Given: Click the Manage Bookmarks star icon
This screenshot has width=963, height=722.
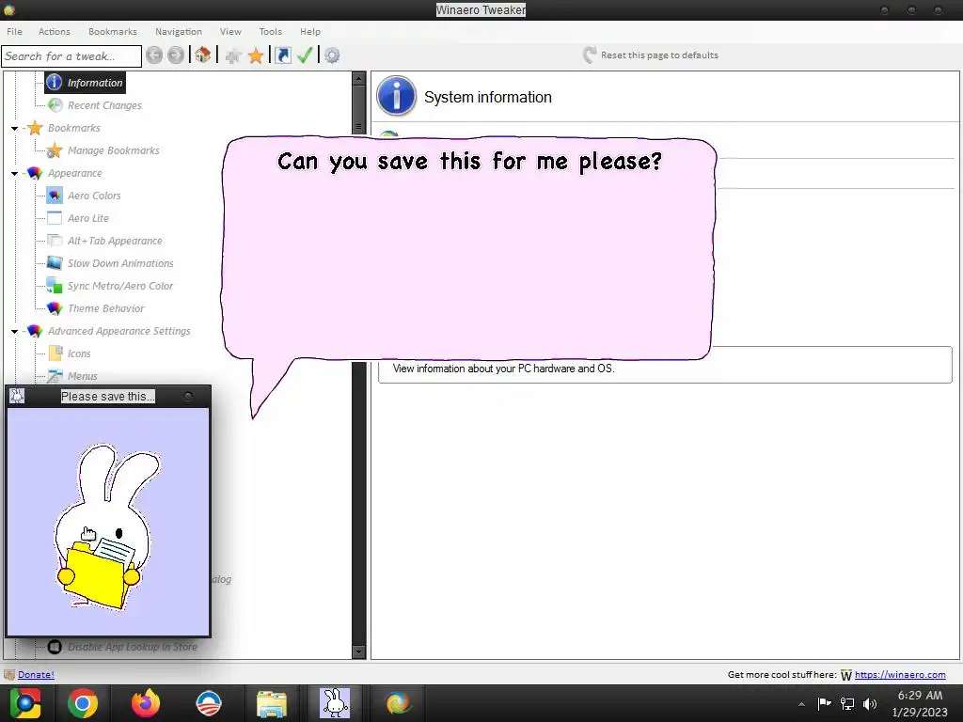Looking at the screenshot, I should (x=55, y=150).
